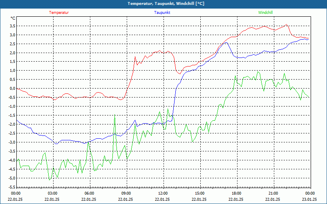Click the negative -1,5 y-axis label
This screenshot has height=204, width=327.
(12, 115)
